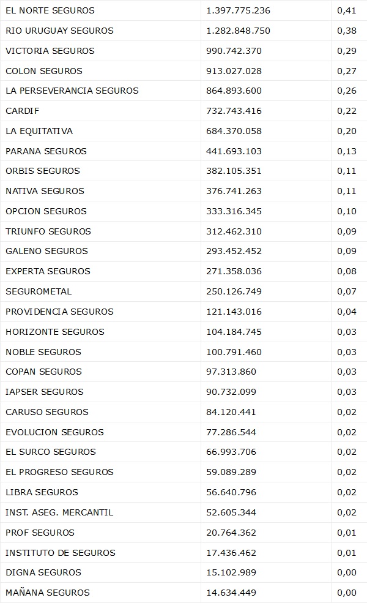Click the LA EQUITATIVA amount 684.370.058
367x603 pixels.
coord(234,131)
